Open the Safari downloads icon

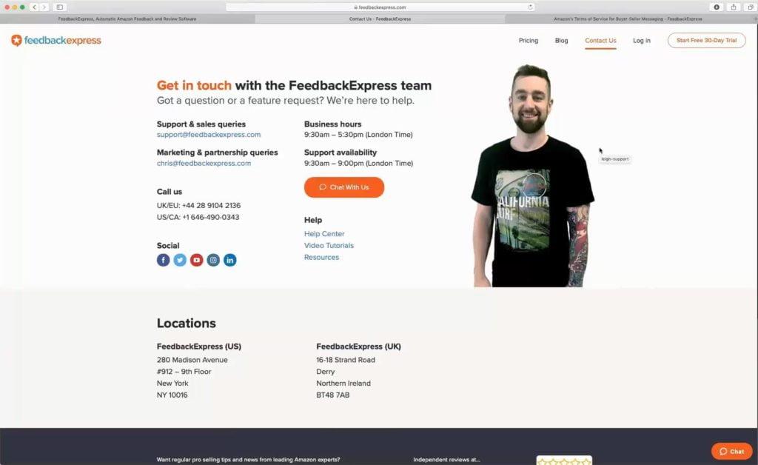(x=717, y=7)
